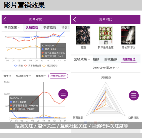Toggle 爵迹 legend marker in line chart
The image size is (142, 138).
click(x=16, y=66)
